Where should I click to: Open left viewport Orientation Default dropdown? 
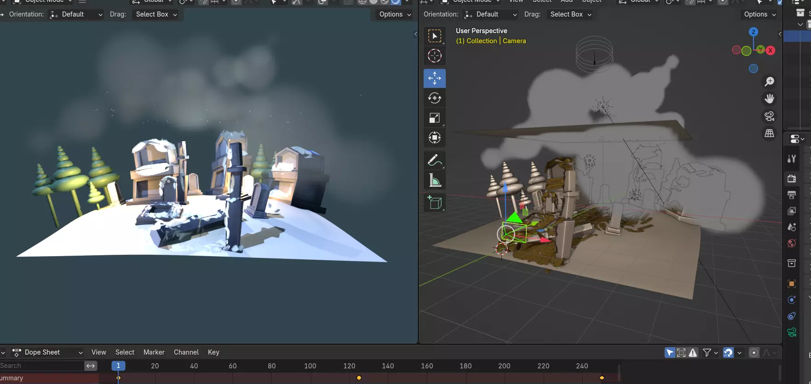[x=76, y=14]
